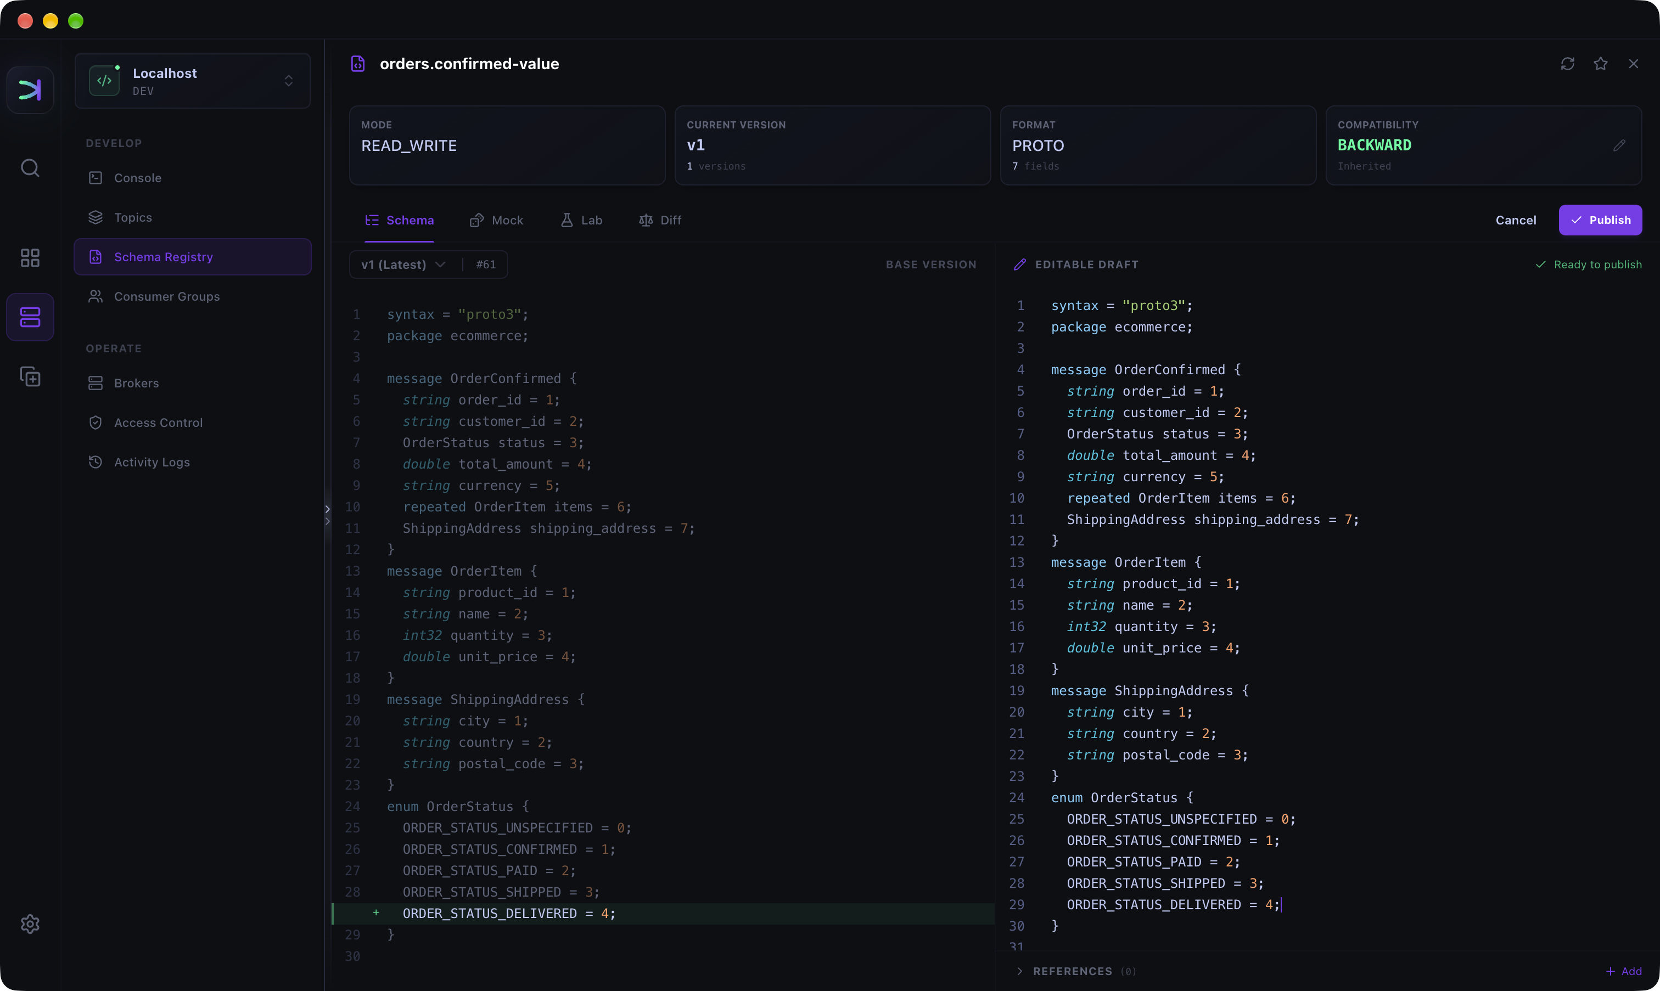Click the Current Version v1 card
This screenshot has width=1660, height=991.
coord(832,145)
